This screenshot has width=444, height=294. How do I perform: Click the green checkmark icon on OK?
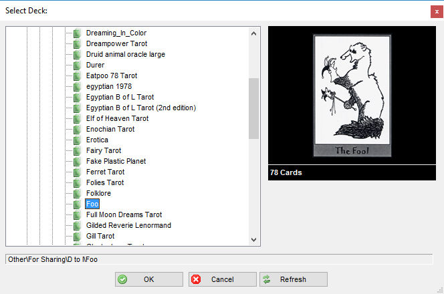pos(122,279)
